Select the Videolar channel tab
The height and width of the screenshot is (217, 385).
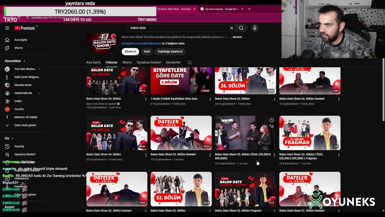pyautogui.click(x=112, y=62)
